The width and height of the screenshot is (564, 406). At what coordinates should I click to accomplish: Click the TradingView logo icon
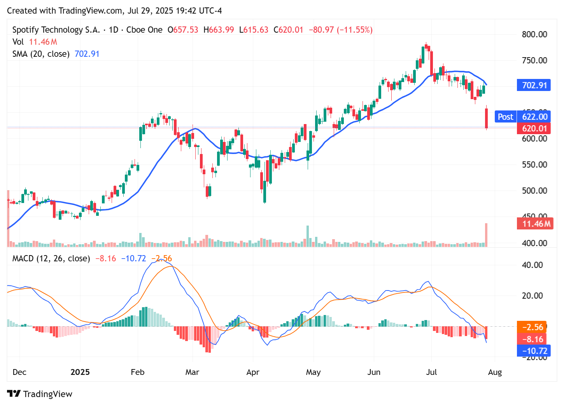pos(14,394)
